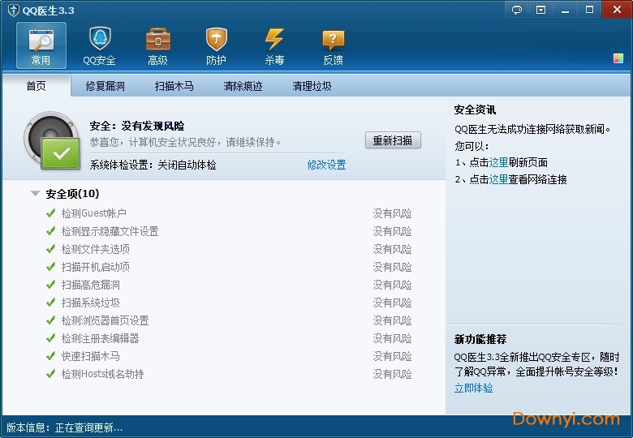Switch to the 清理垃圾 tab
This screenshot has height=438, width=633.
pyautogui.click(x=312, y=86)
